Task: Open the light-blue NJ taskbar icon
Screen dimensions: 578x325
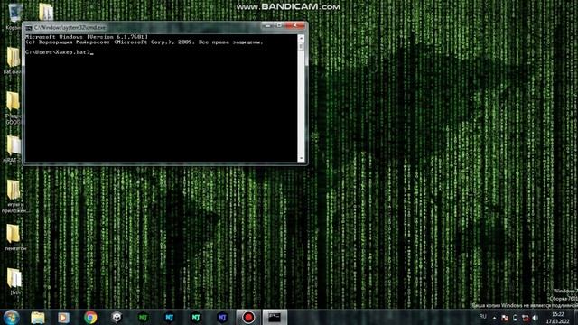Action: pos(170,317)
